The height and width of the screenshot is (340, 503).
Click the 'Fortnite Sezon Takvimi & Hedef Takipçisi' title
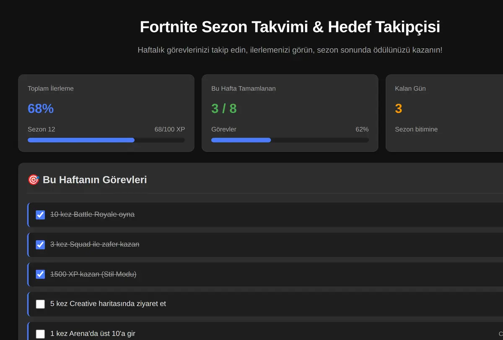290,27
